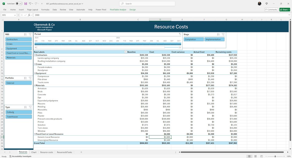
Task: Switch to the Chart sheet tab
Action: point(34,152)
